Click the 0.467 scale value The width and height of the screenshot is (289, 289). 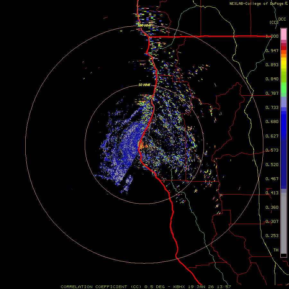pyautogui.click(x=272, y=179)
